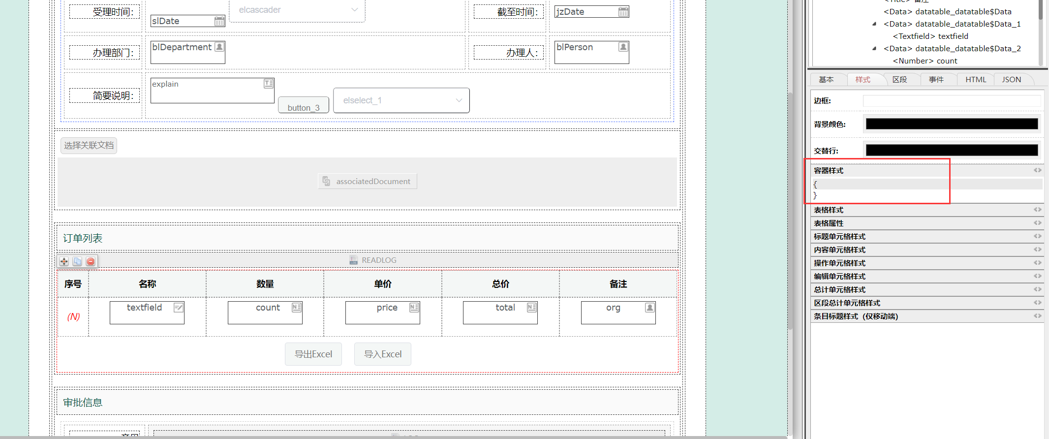Select the <Textfield> textfield tree row

pos(930,36)
